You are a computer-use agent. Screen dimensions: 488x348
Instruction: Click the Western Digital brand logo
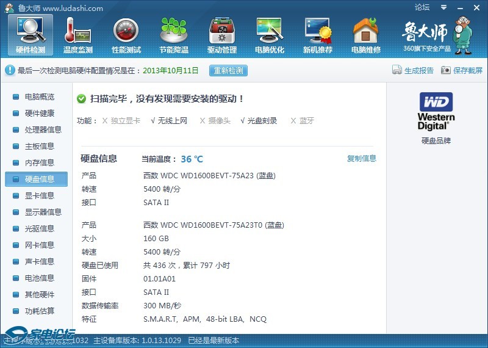pyautogui.click(x=436, y=111)
